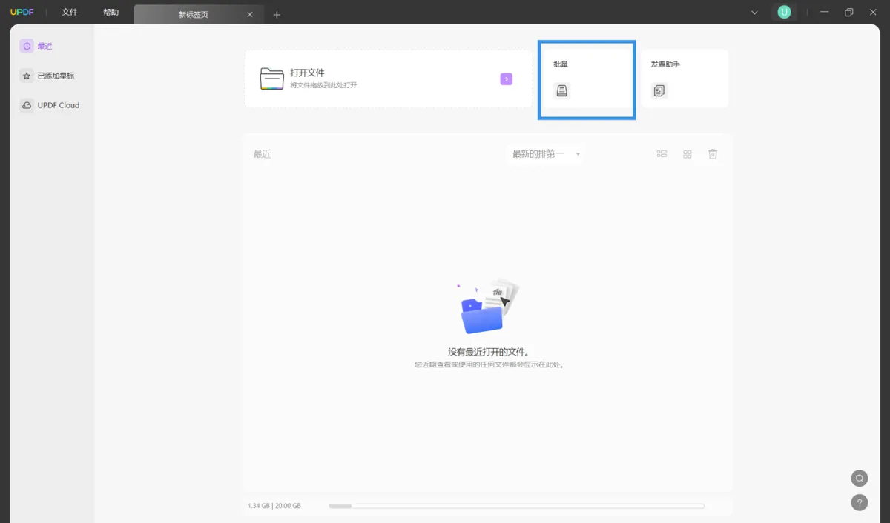Click the 没有最近打开的文件。 message
This screenshot has height=523, width=890.
pyautogui.click(x=489, y=352)
